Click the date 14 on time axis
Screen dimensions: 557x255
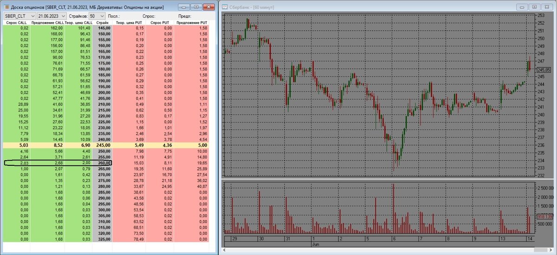pos(531,239)
